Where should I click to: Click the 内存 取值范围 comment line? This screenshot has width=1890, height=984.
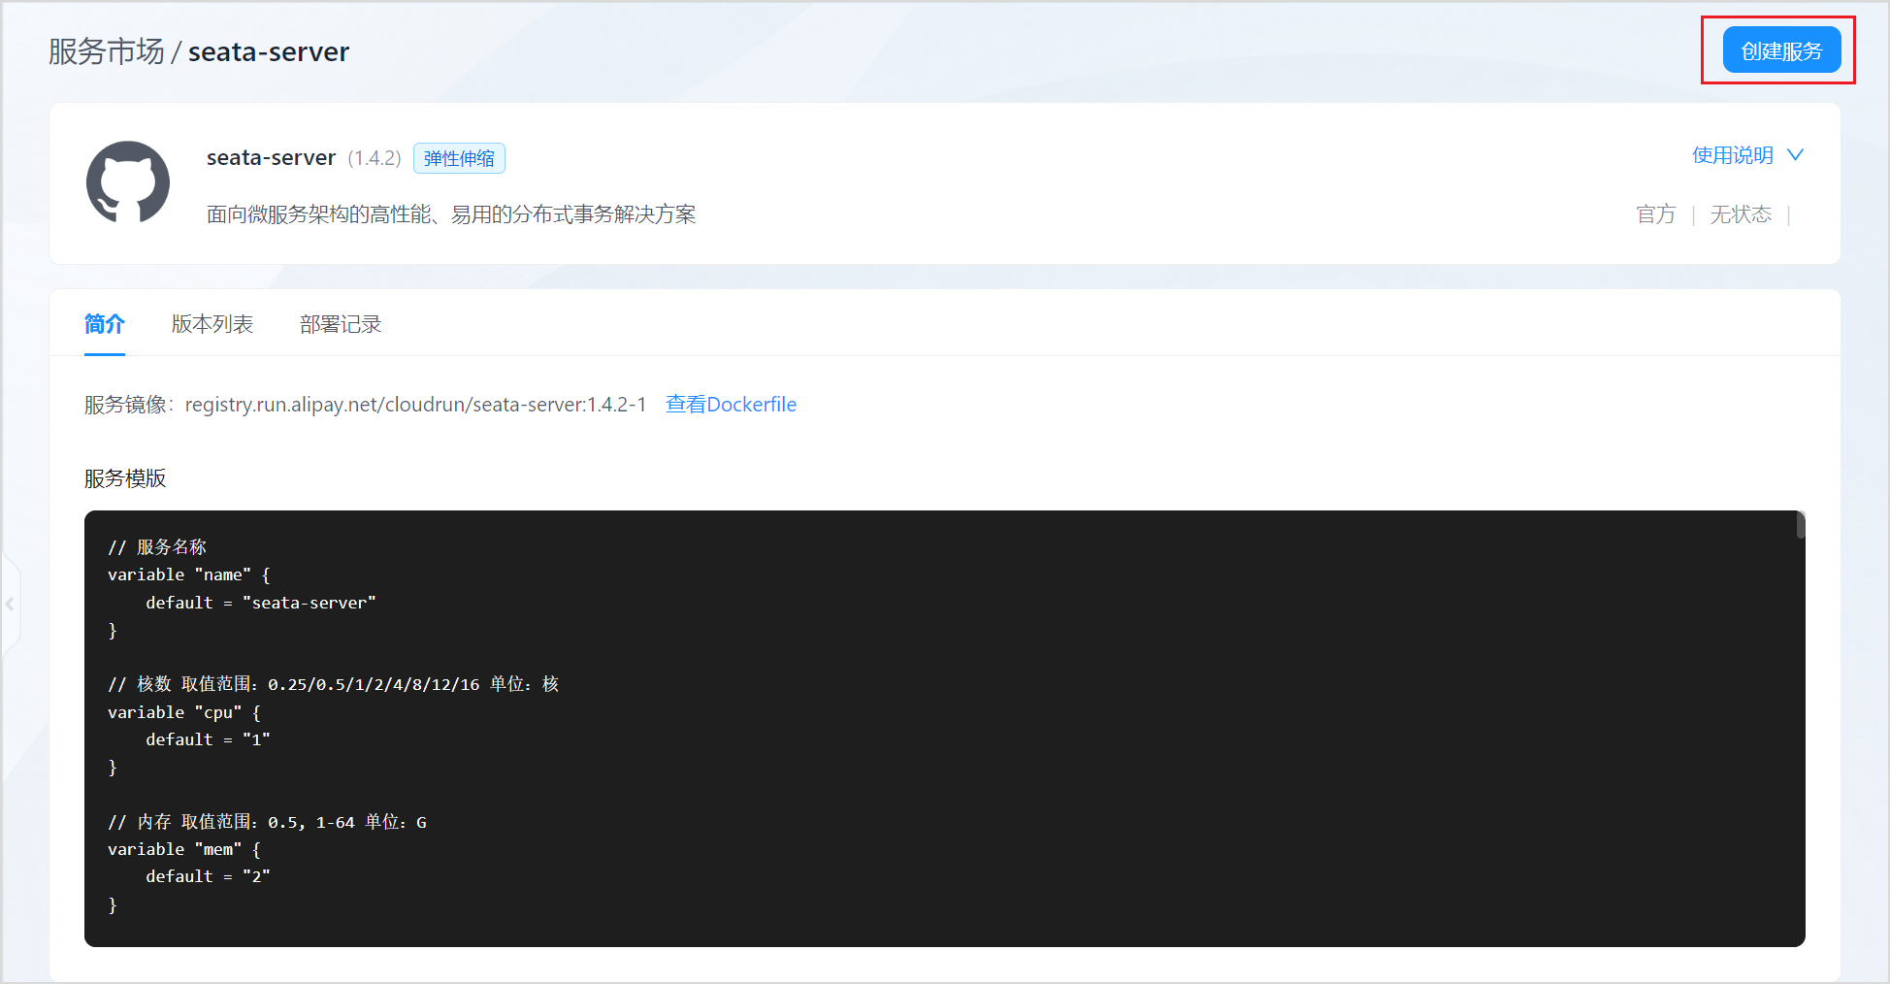267,822
